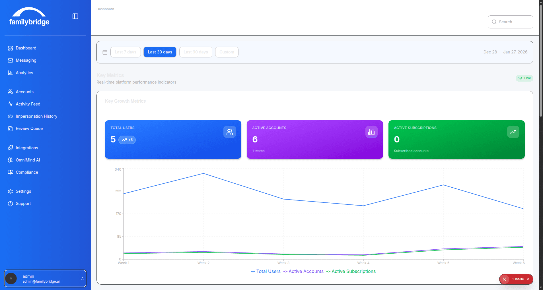
Task: Open the Compliance section
Action: coord(27,172)
